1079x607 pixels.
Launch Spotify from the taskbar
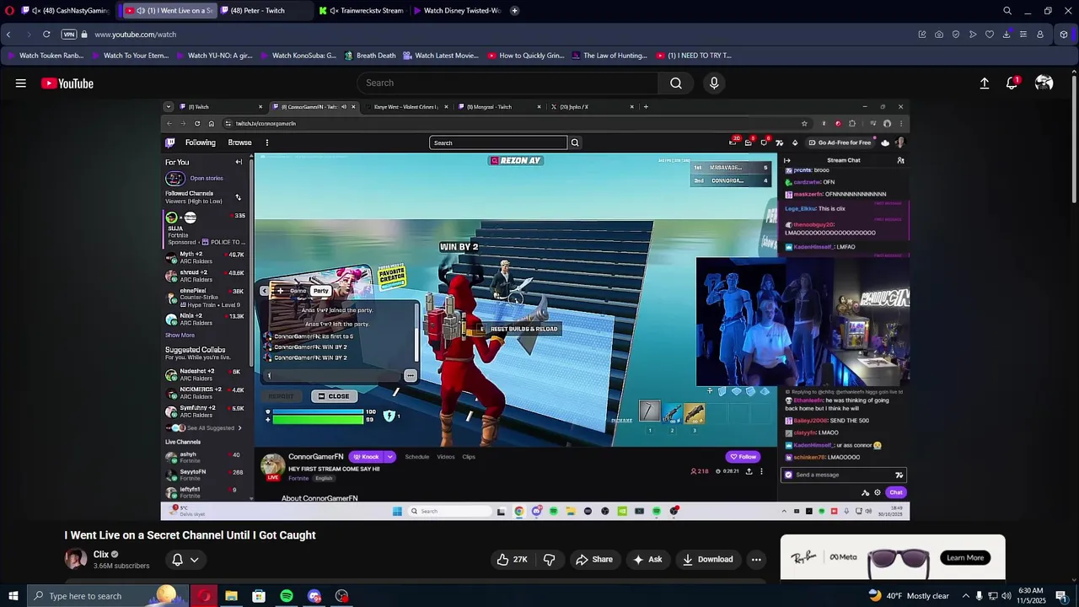(287, 596)
